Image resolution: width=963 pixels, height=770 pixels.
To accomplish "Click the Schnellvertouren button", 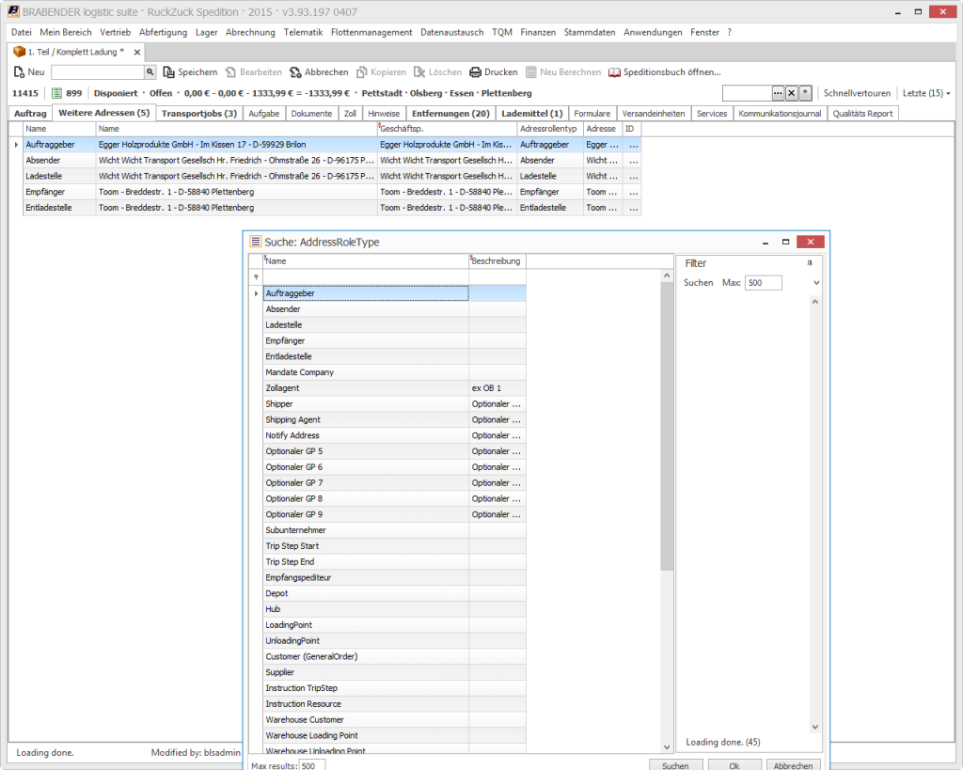I will 857,93.
